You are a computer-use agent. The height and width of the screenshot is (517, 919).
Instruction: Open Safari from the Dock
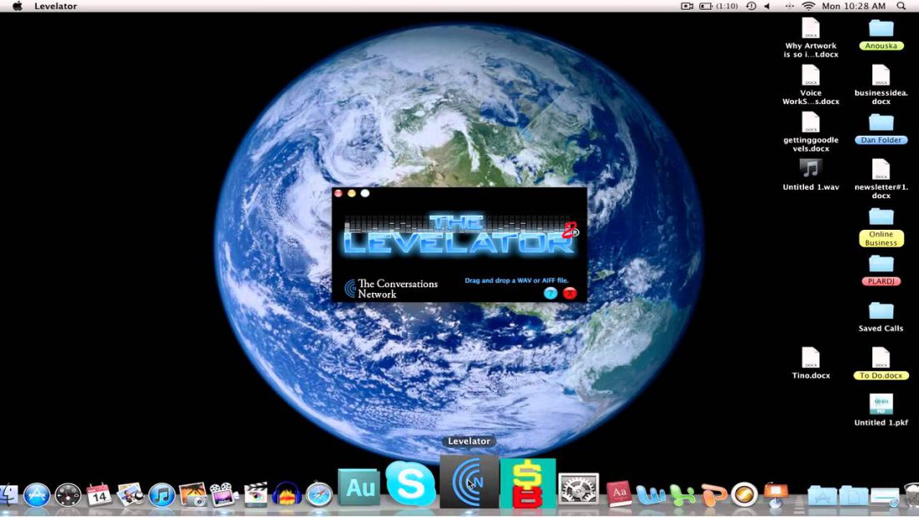[319, 495]
